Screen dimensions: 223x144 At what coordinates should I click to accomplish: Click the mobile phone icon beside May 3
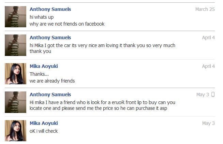[213, 95]
